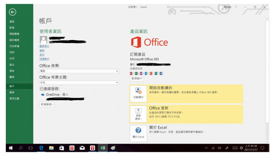Image resolution: width=278 pixels, height=156 pixels.
Task: Select 列印 in the sidebar
Action: point(12,52)
